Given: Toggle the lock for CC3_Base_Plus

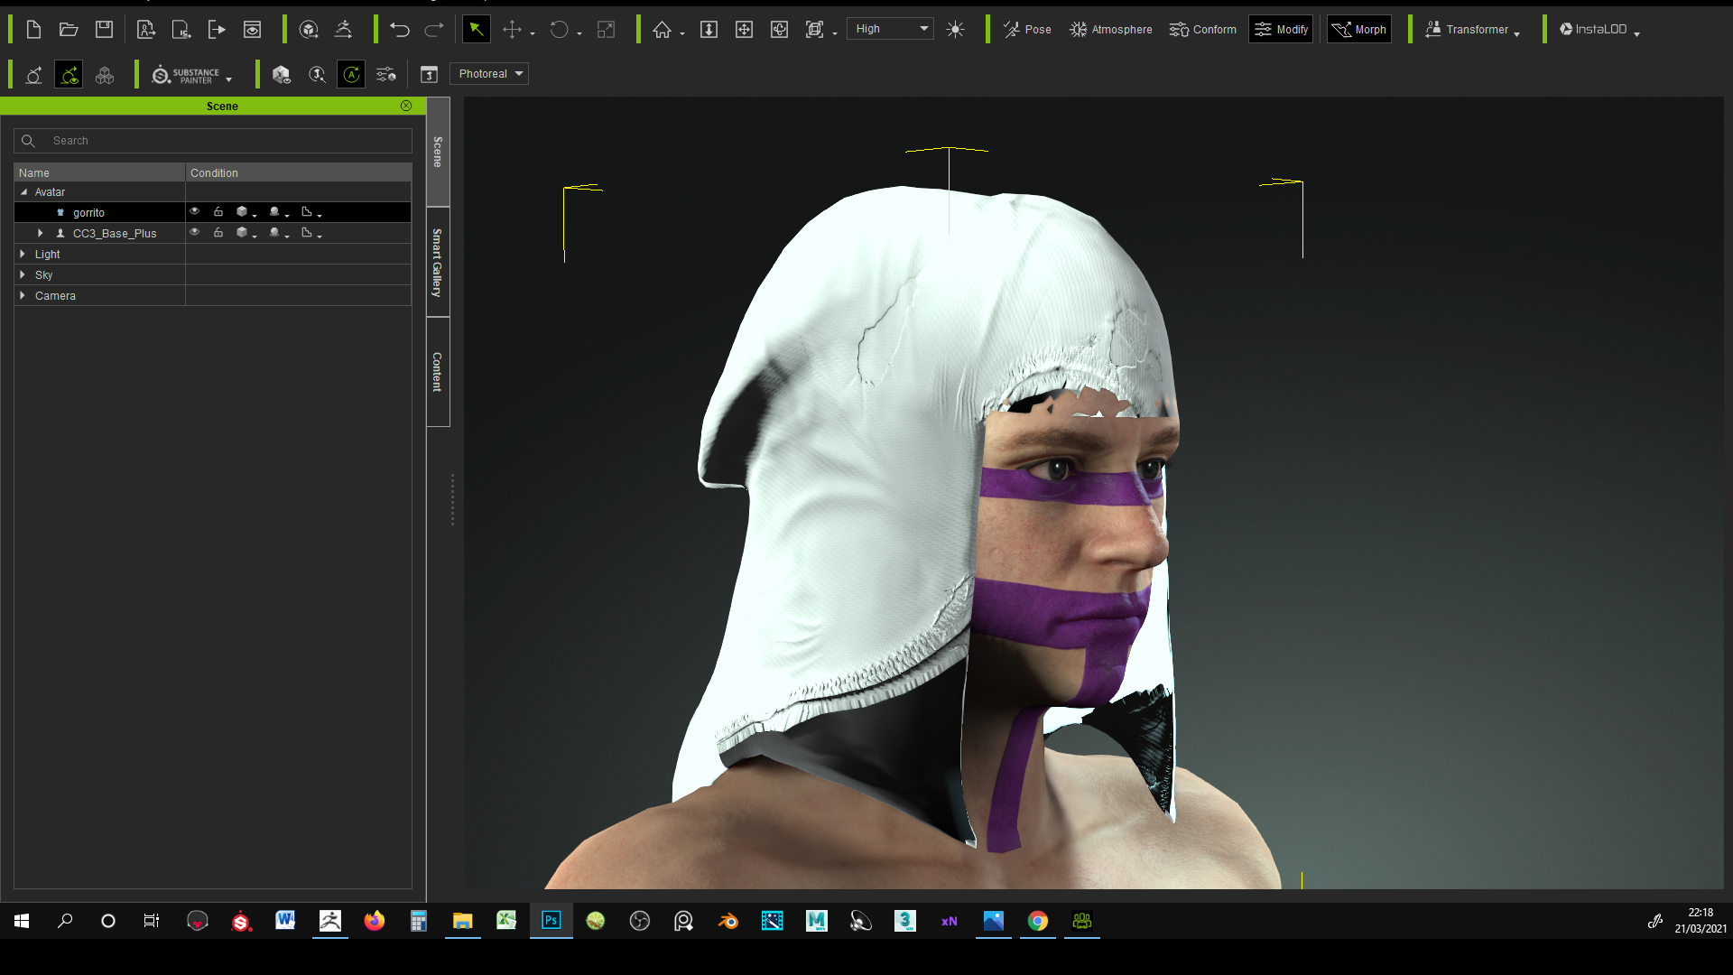Looking at the screenshot, I should coord(218,233).
